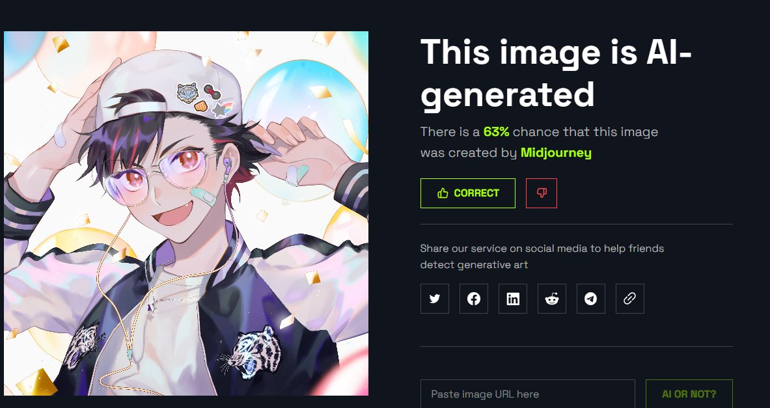Share detection result on Reddit

point(552,299)
